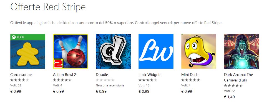Screen dimensions: 272x111
Task: Click the € 1,49 price of Dark Arcana
Action: (x=229, y=97)
